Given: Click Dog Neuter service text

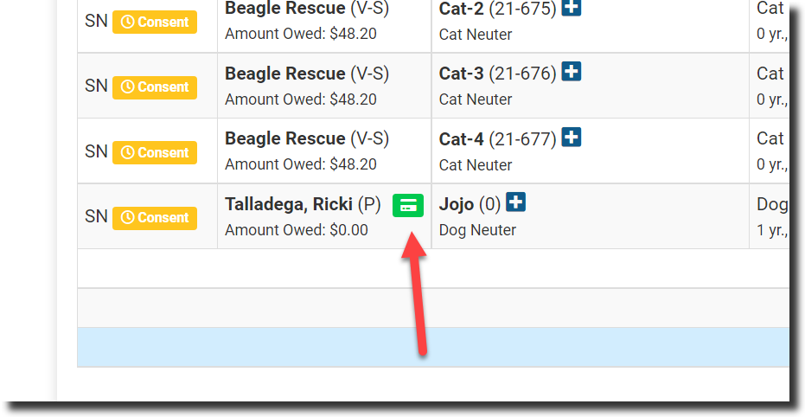Looking at the screenshot, I should 477,230.
